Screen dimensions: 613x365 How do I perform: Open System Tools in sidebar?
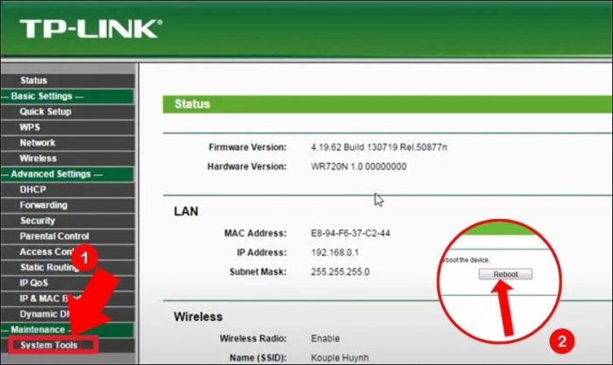[49, 346]
